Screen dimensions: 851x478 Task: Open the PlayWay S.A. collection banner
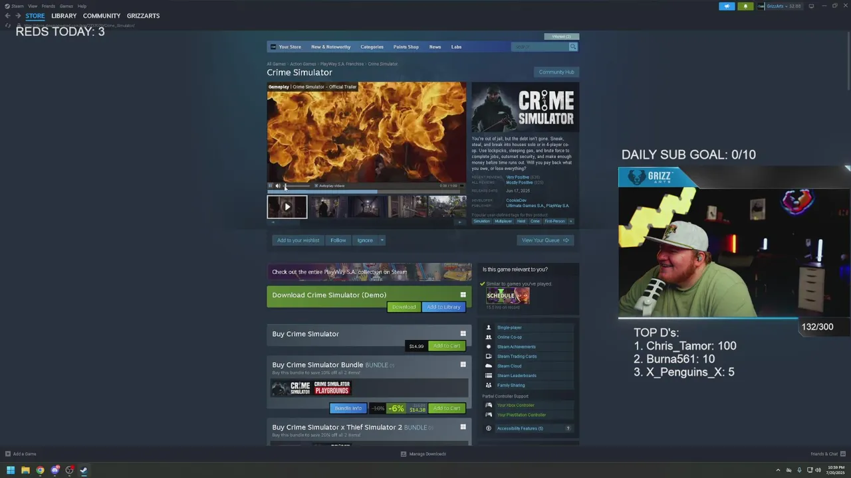[x=369, y=272]
